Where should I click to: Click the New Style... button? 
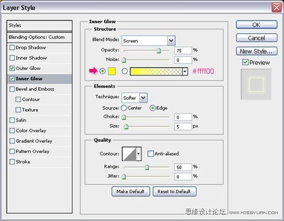[257, 51]
